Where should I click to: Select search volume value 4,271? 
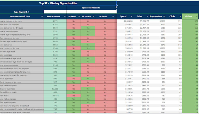click(x=55, y=21)
